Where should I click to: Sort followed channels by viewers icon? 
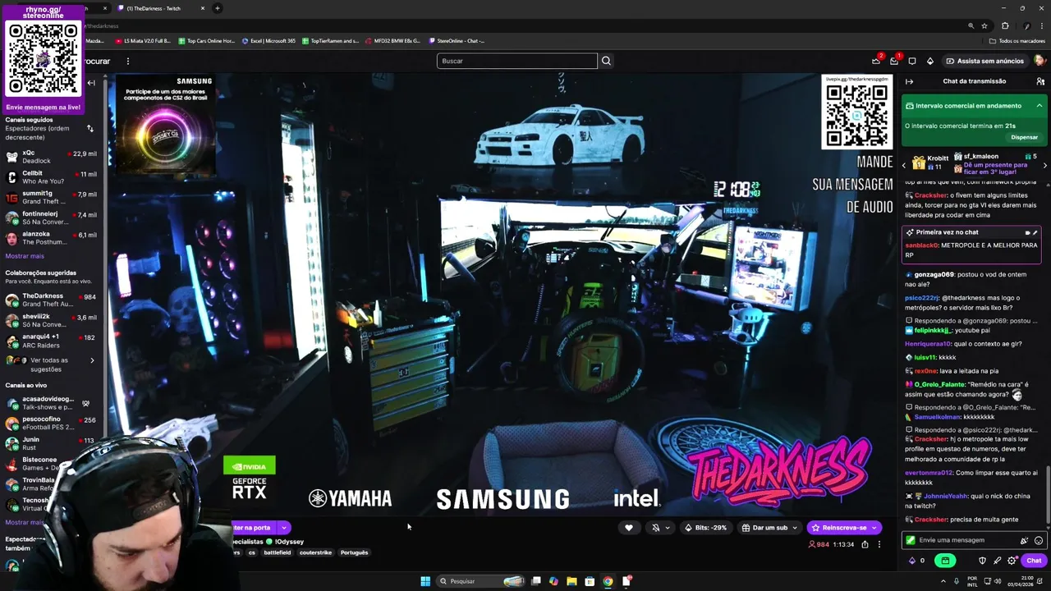click(90, 128)
